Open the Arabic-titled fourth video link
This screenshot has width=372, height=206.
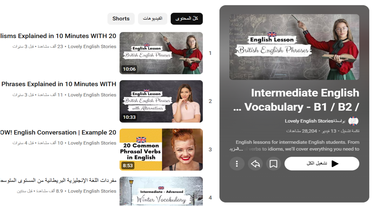coord(58,181)
